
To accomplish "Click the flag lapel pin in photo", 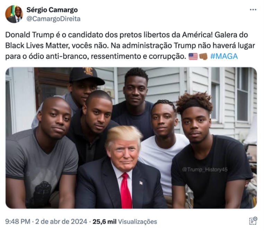I will click(x=141, y=182).
